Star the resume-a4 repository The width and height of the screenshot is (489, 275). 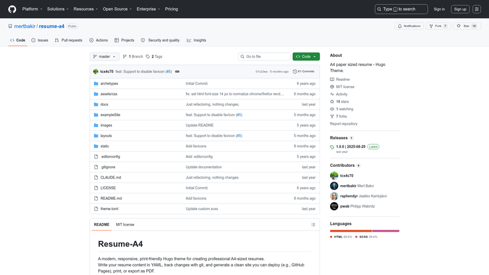pyautogui.click(x=467, y=26)
